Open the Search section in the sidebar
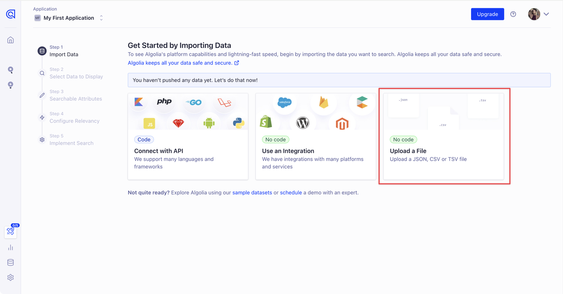Screen dimensions: 563x294 10,70
